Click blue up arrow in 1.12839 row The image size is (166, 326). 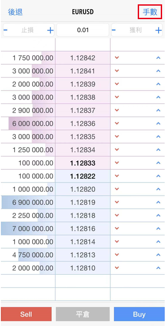(158, 84)
